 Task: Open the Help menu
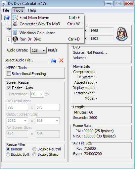32,10
